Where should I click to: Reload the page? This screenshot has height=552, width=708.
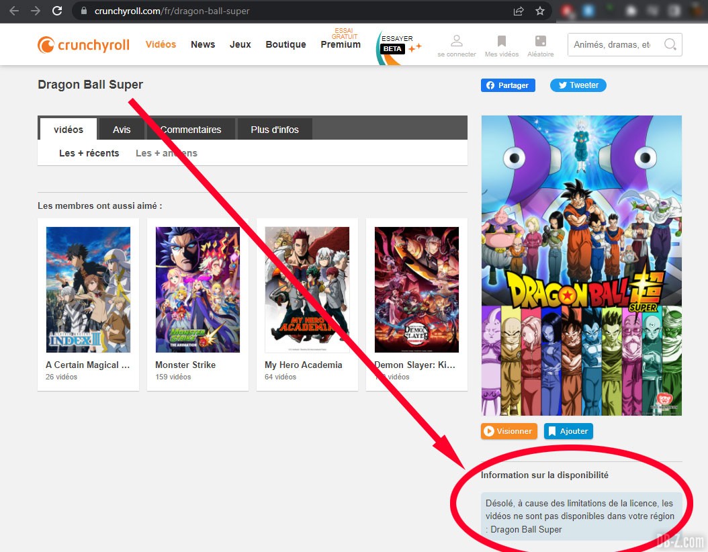(x=57, y=11)
